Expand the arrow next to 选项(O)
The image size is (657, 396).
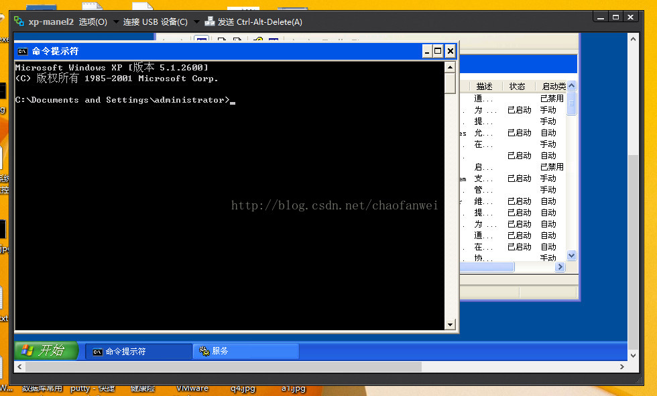click(x=116, y=21)
